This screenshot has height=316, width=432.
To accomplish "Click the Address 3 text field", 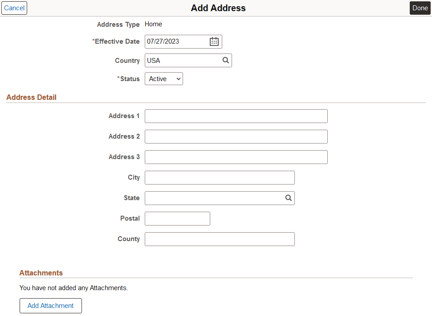I will coord(236,157).
